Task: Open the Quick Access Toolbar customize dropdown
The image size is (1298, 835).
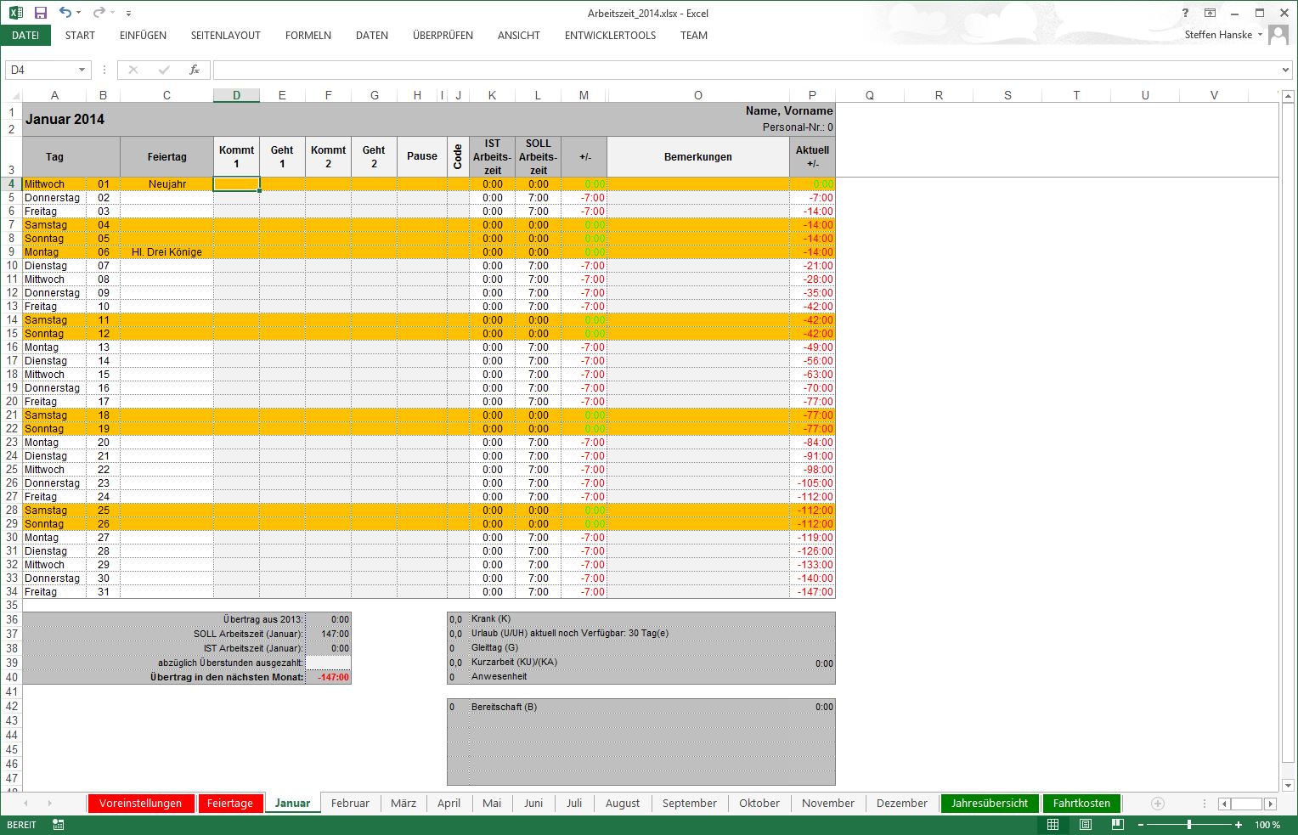Action: [x=128, y=12]
